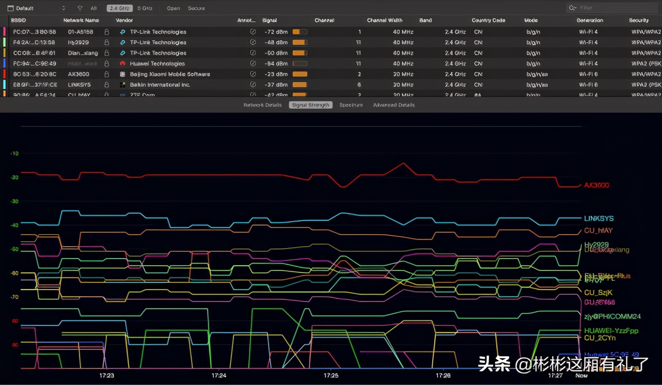This screenshot has height=385, width=662.
Task: Click the scan refresh icon beside Default
Action: [63, 8]
